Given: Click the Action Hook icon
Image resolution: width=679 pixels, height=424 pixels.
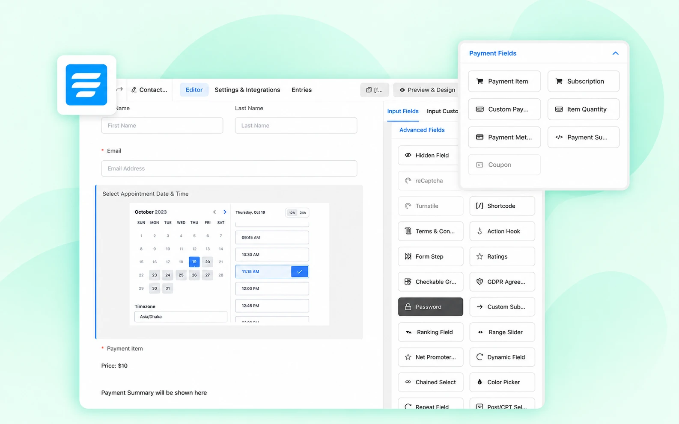Looking at the screenshot, I should point(479,231).
